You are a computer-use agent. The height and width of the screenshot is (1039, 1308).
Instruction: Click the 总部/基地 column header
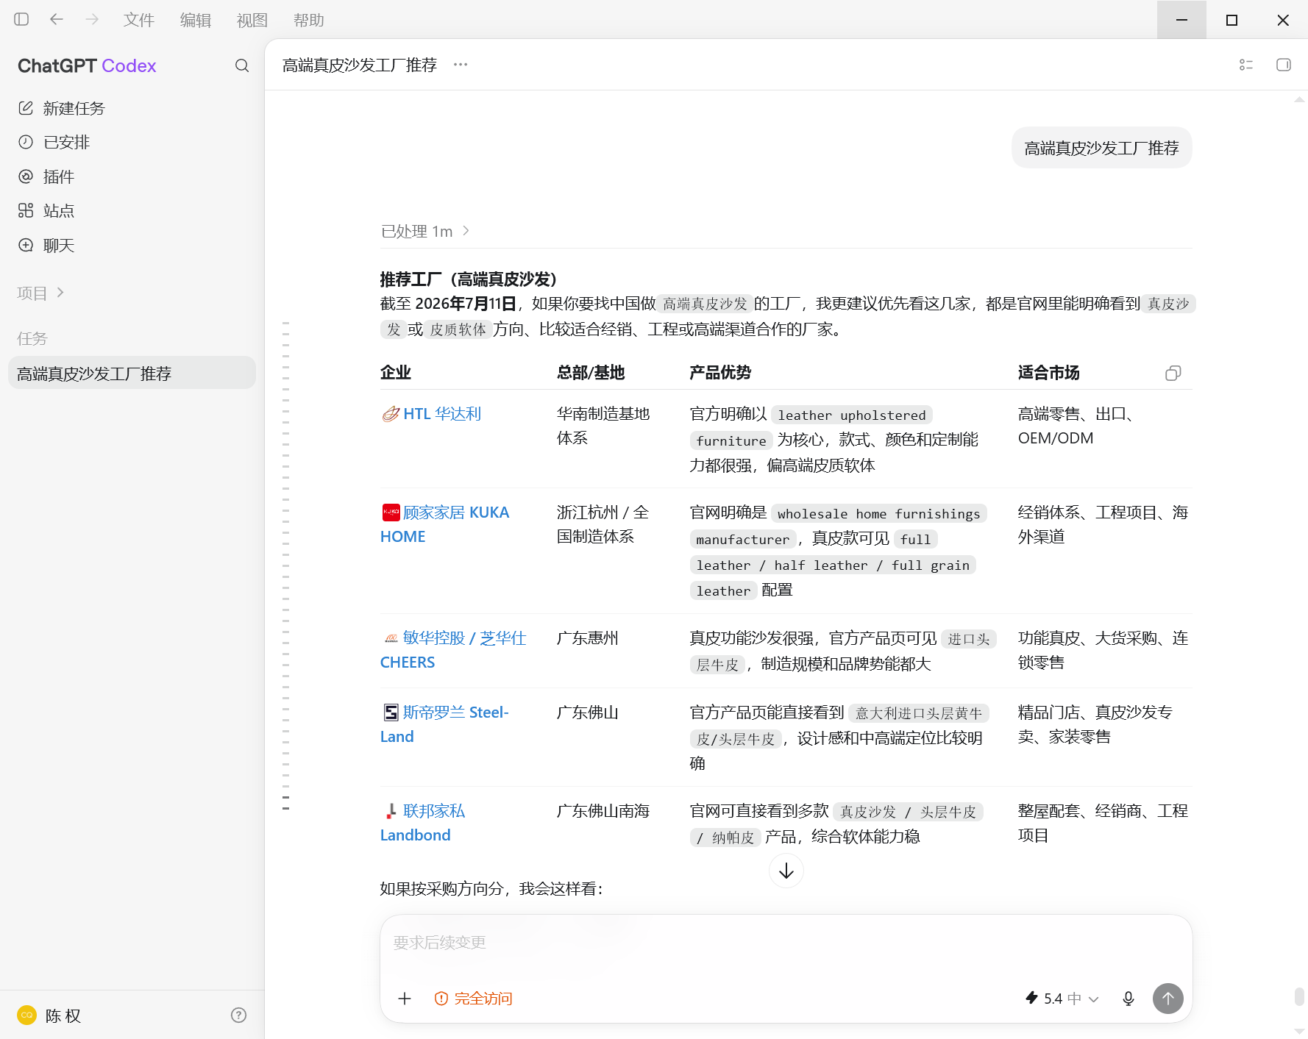pos(591,373)
